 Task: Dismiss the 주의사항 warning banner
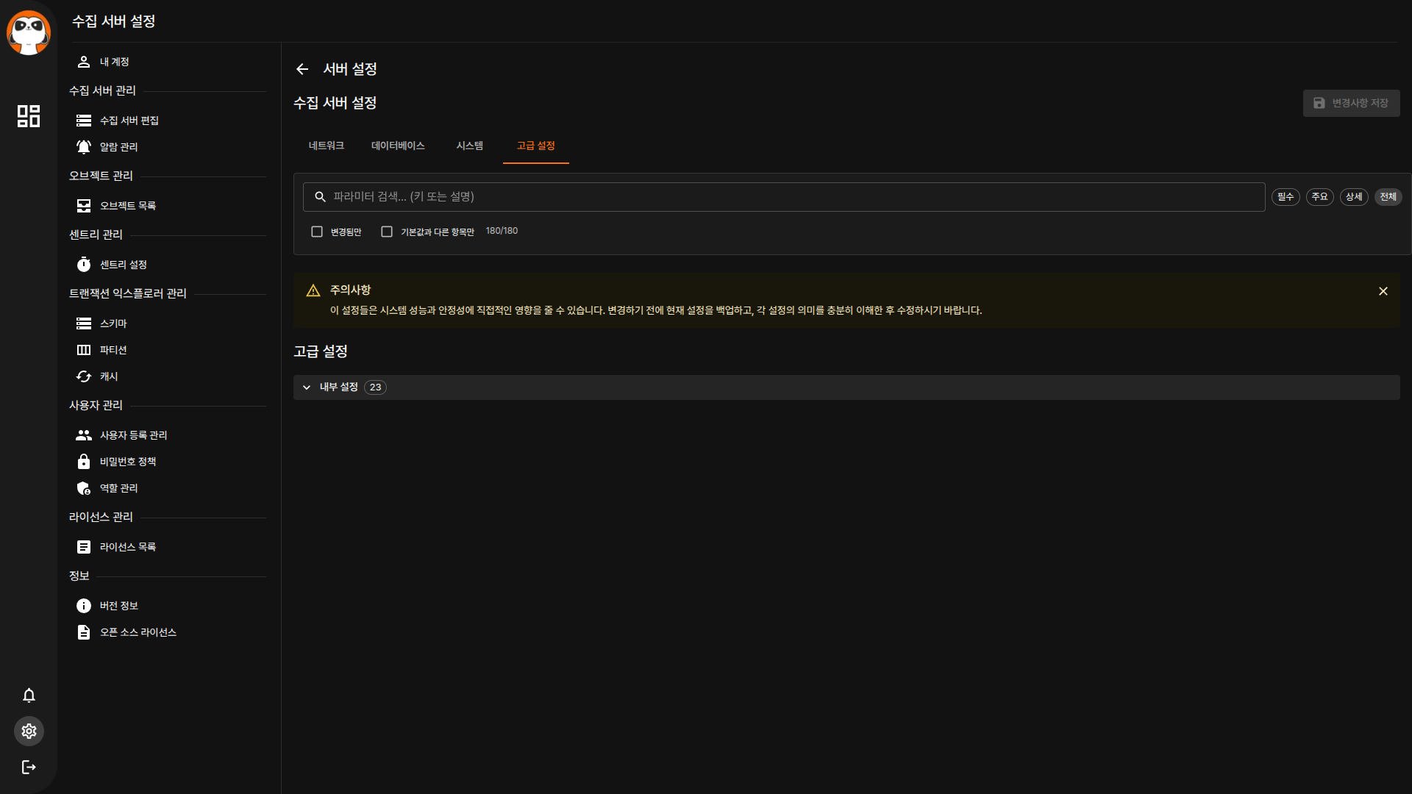click(x=1383, y=291)
